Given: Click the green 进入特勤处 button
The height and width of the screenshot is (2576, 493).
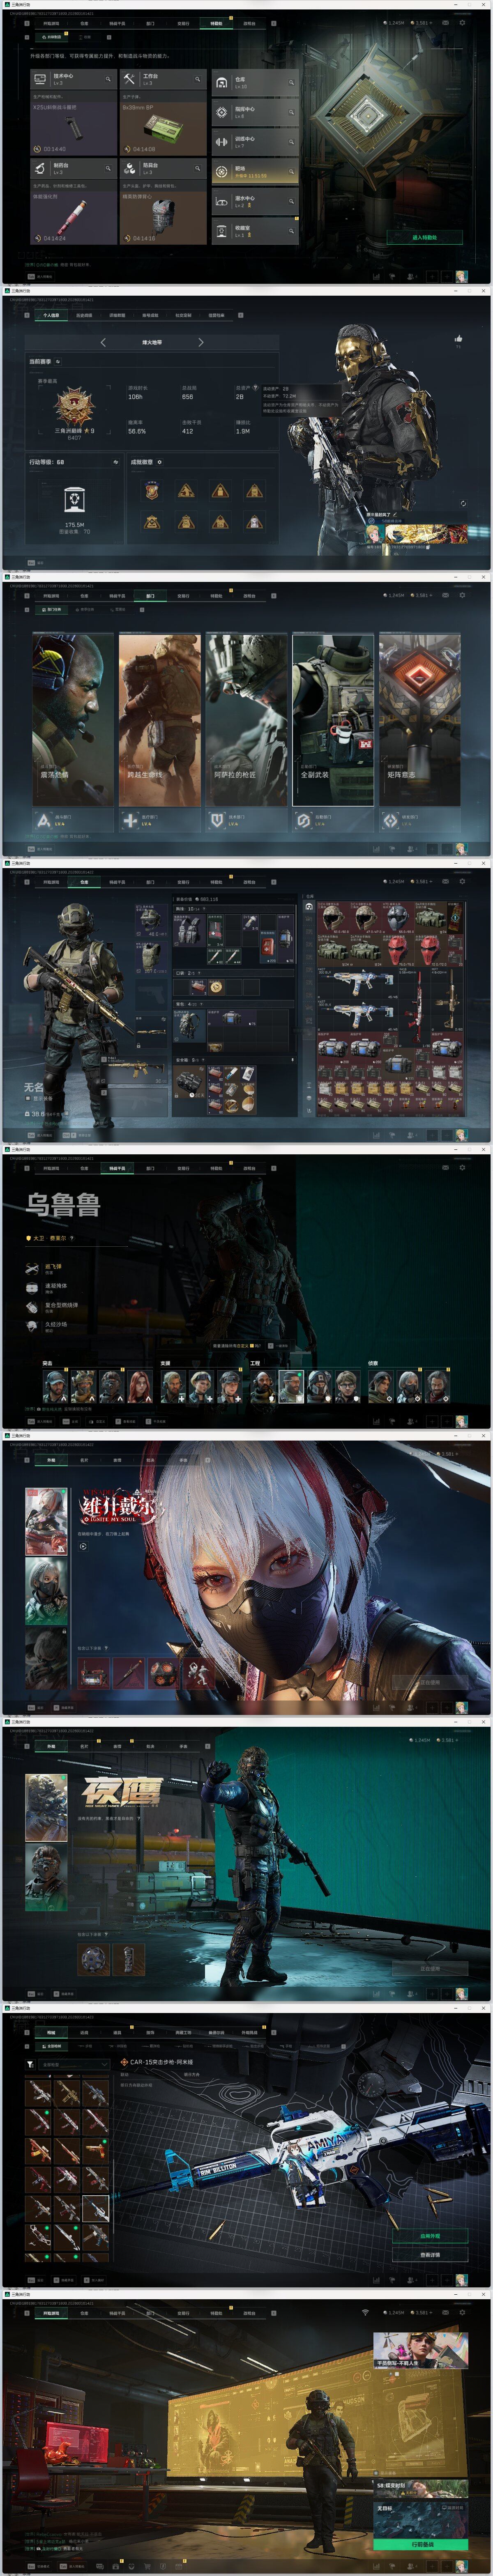Looking at the screenshot, I should (x=424, y=237).
